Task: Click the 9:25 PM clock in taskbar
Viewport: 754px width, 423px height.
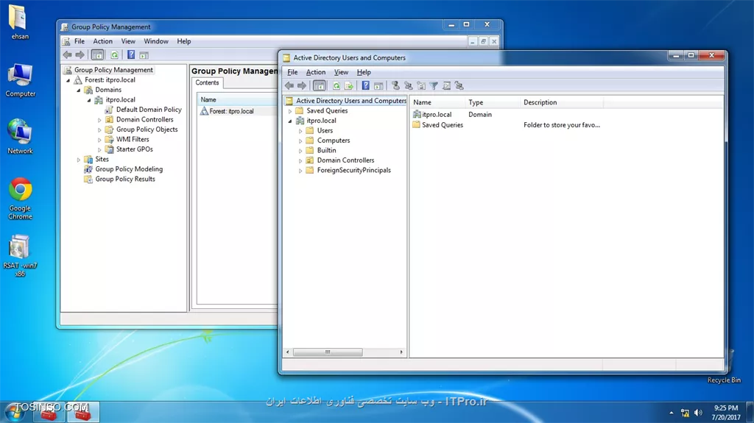Action: (725, 408)
